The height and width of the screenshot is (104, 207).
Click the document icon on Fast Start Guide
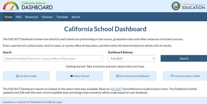tap(17, 76)
